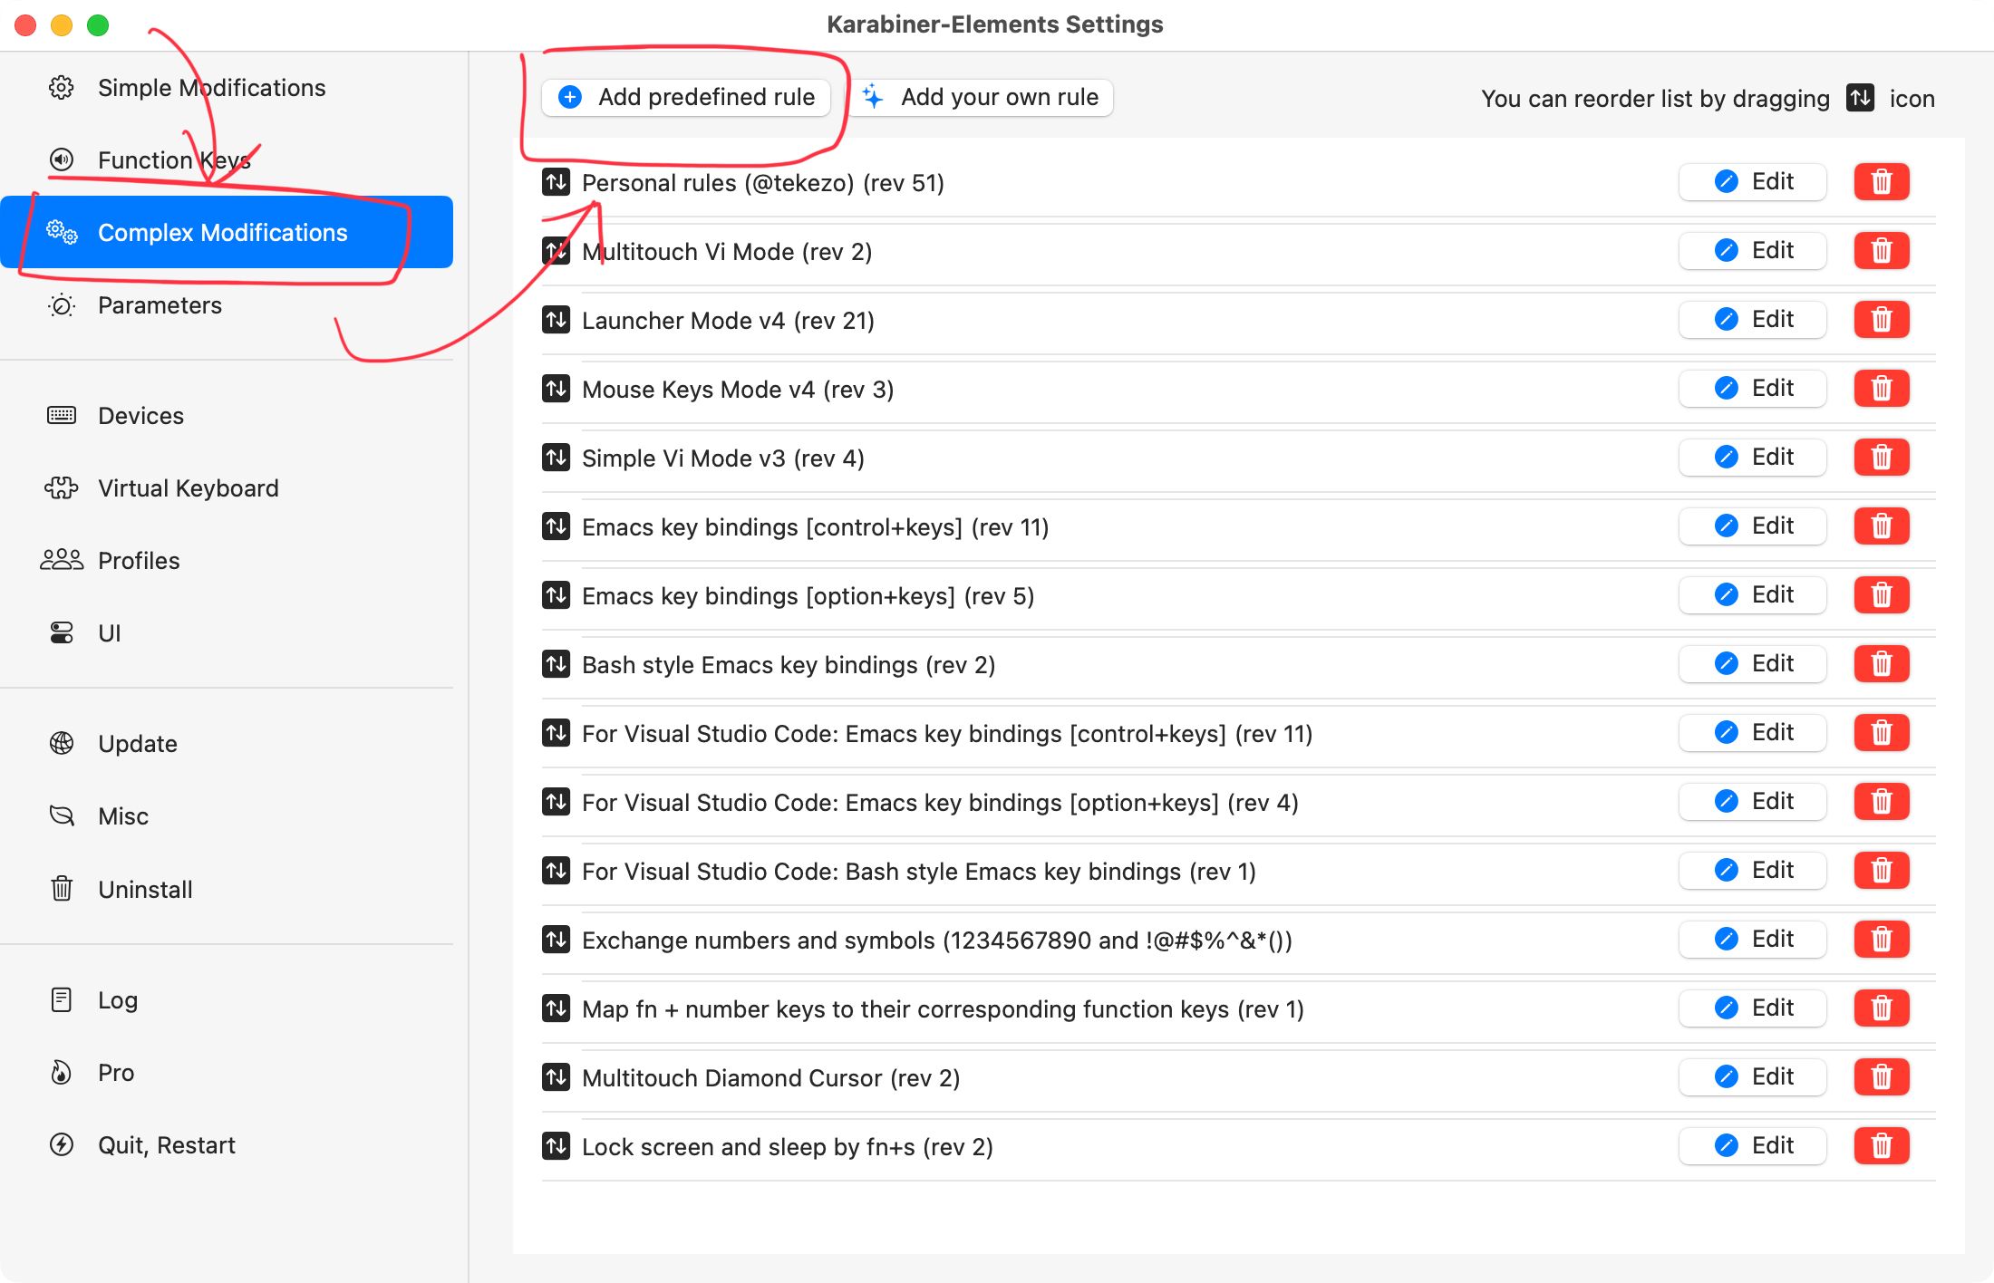Viewport: 1994px width, 1283px height.
Task: Click the Karabiner icon for Mouse Keys Mode v4
Action: [x=557, y=390]
